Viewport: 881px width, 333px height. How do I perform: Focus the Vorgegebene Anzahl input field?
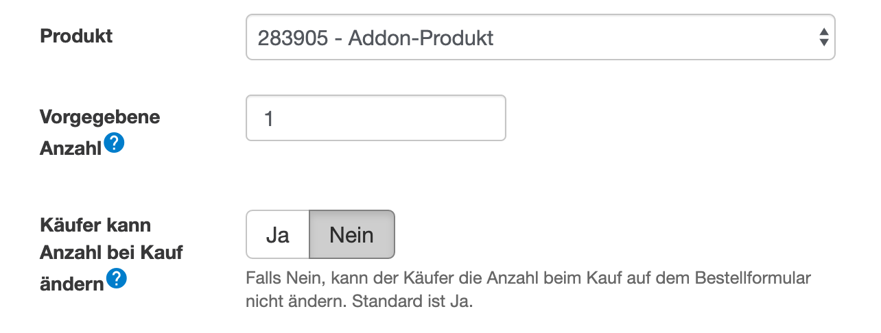pos(375,118)
